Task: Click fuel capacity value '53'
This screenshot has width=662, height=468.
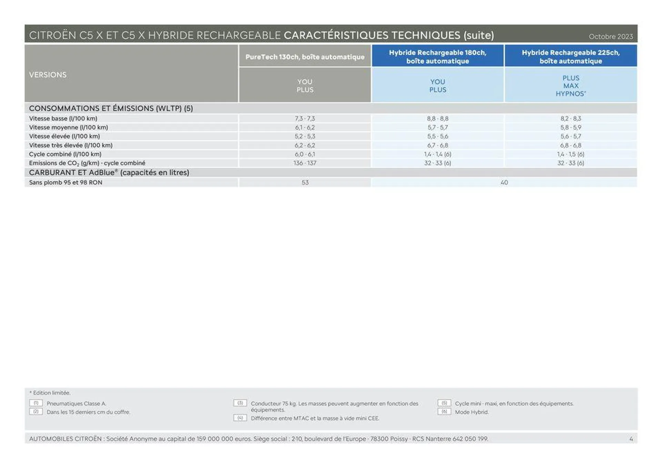Action: click(305, 183)
